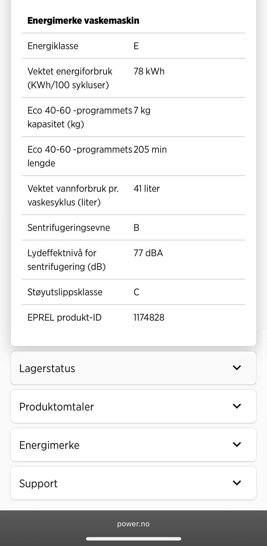Expand the Support chevron arrow
Image resolution: width=267 pixels, height=546 pixels.
coord(236,483)
